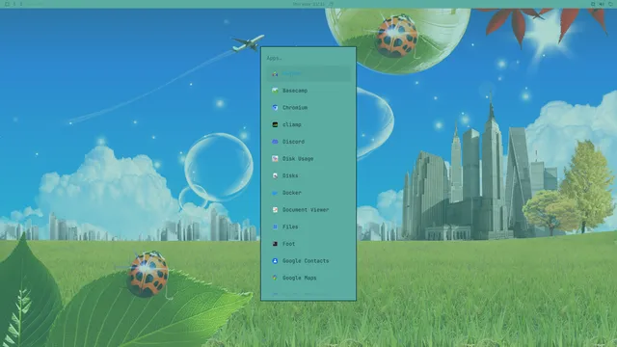The height and width of the screenshot is (347, 617).
Task: Open the Foot terminal icon
Action: tap(275, 244)
